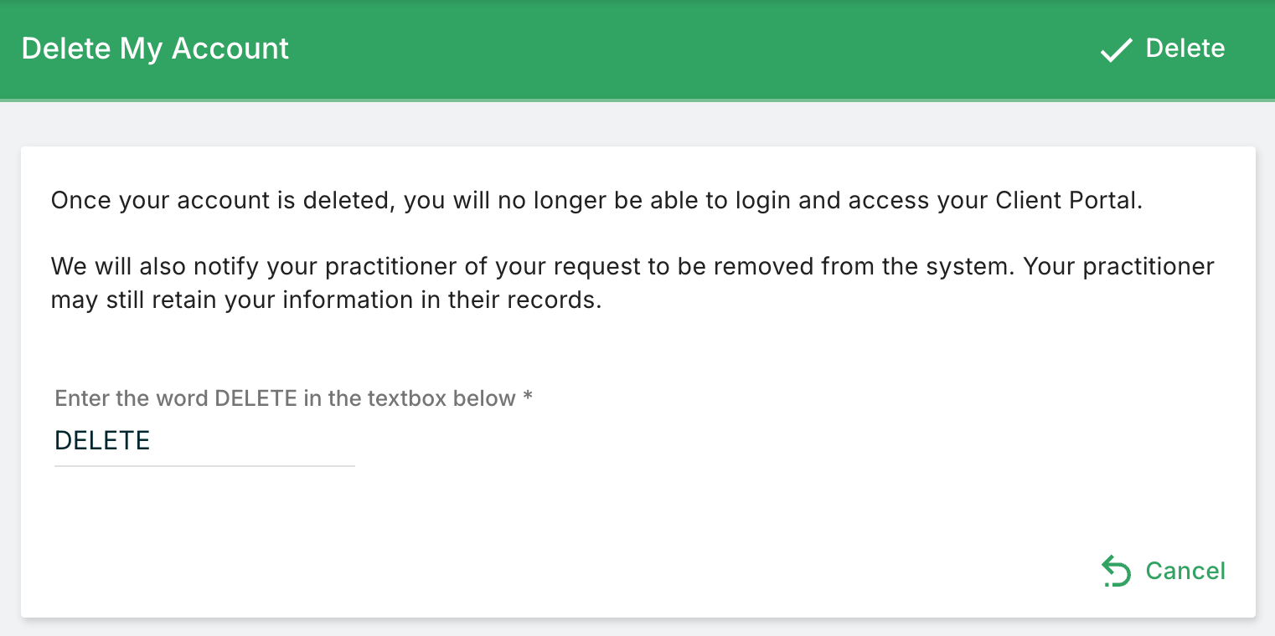1275x636 pixels.
Task: Select the typed word DELETE in the textbox
Action: coord(102,441)
